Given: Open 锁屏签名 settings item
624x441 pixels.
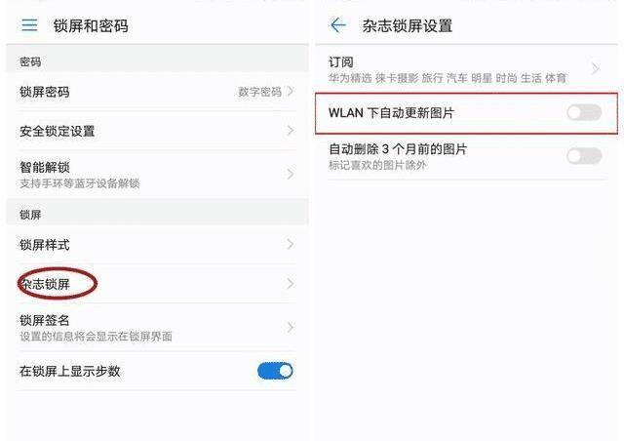Looking at the screenshot, I should [x=157, y=327].
